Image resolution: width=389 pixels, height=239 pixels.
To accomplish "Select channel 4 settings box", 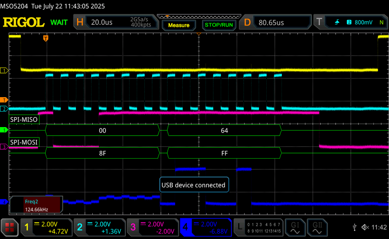I will (x=206, y=227).
